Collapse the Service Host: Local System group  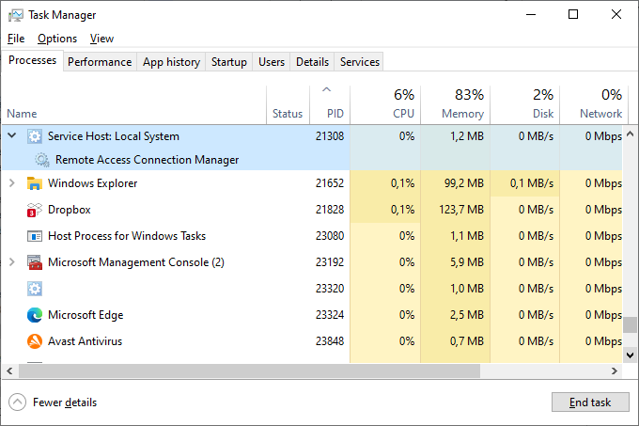(12, 135)
